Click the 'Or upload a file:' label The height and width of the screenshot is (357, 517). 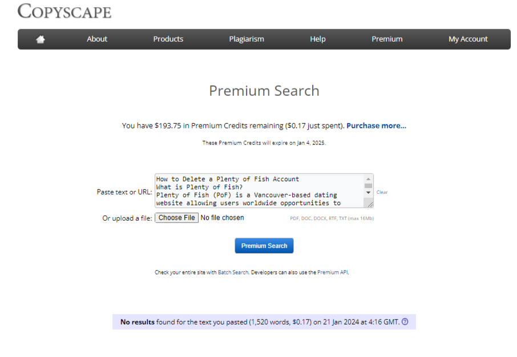(127, 218)
